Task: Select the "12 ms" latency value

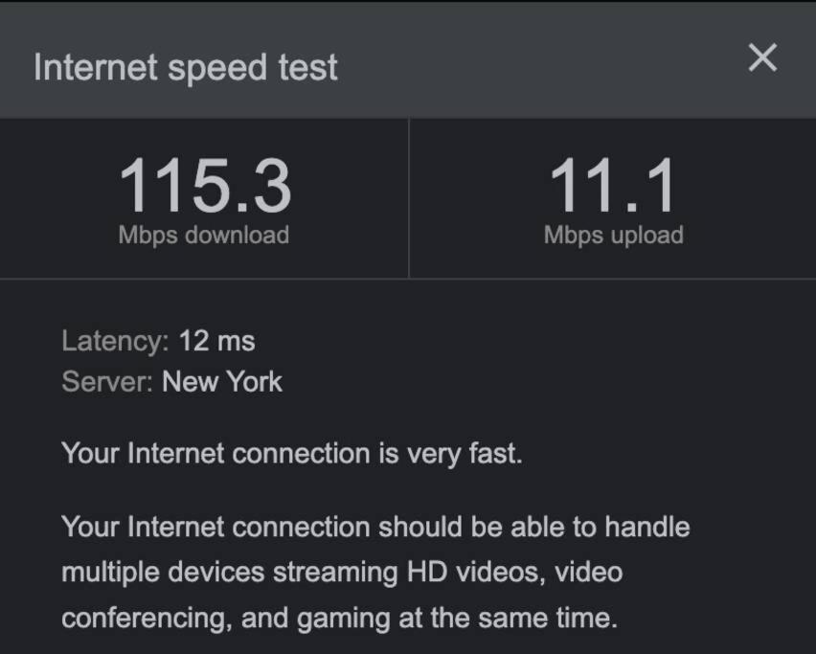Action: click(216, 342)
